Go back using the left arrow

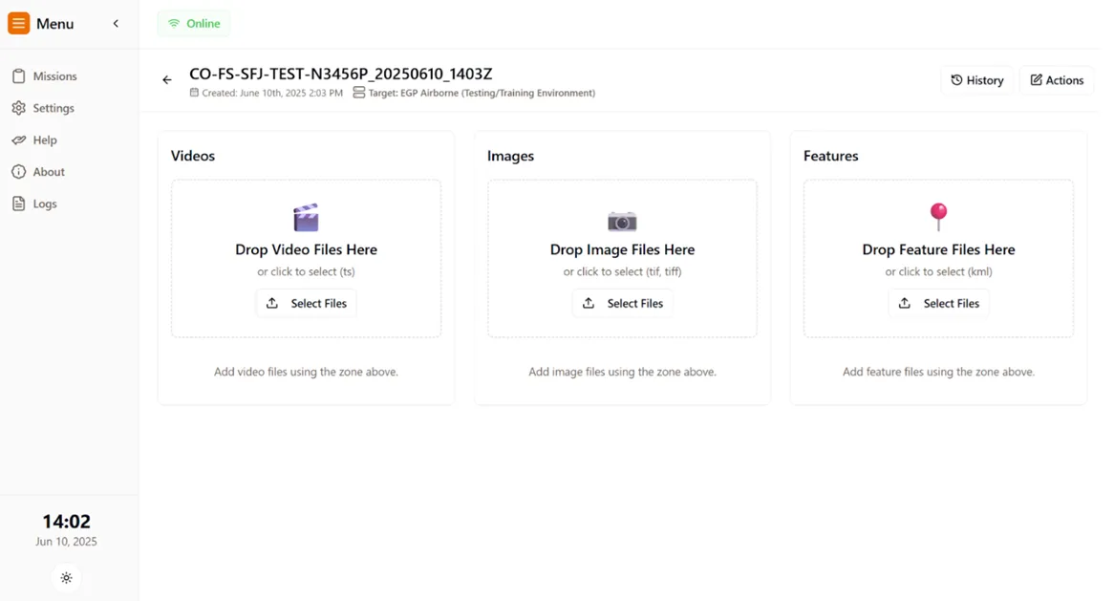pyautogui.click(x=167, y=80)
